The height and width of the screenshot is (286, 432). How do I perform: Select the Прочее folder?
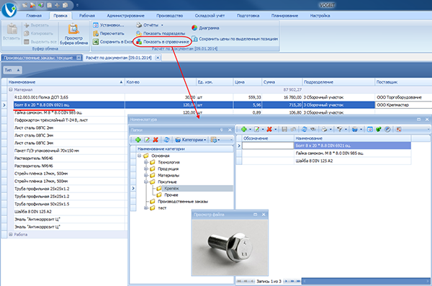(171, 195)
